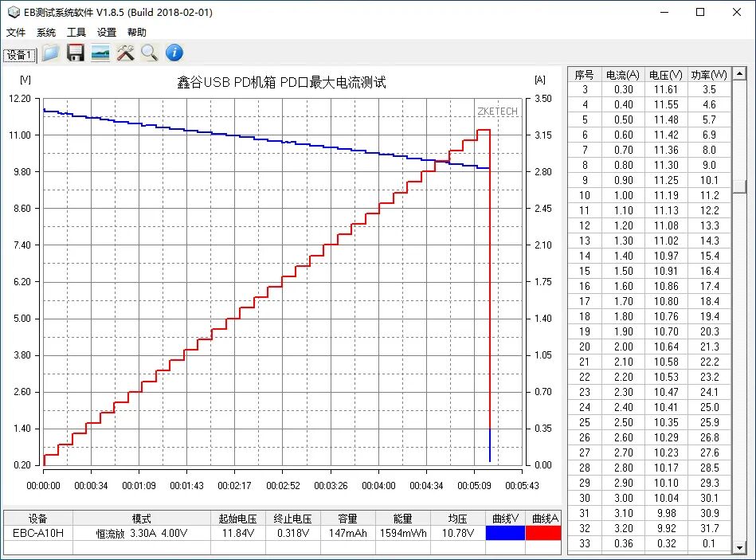
Task: Open the folder icon in toolbar
Action: [x=50, y=53]
